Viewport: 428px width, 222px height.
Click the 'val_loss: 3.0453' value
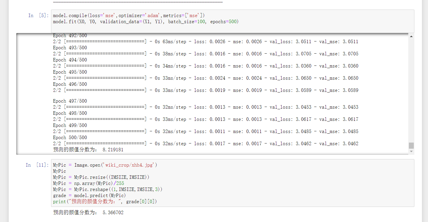[291, 107]
